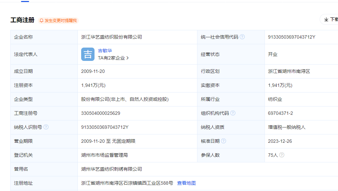Click the 登记机关 label cell

[44, 155]
